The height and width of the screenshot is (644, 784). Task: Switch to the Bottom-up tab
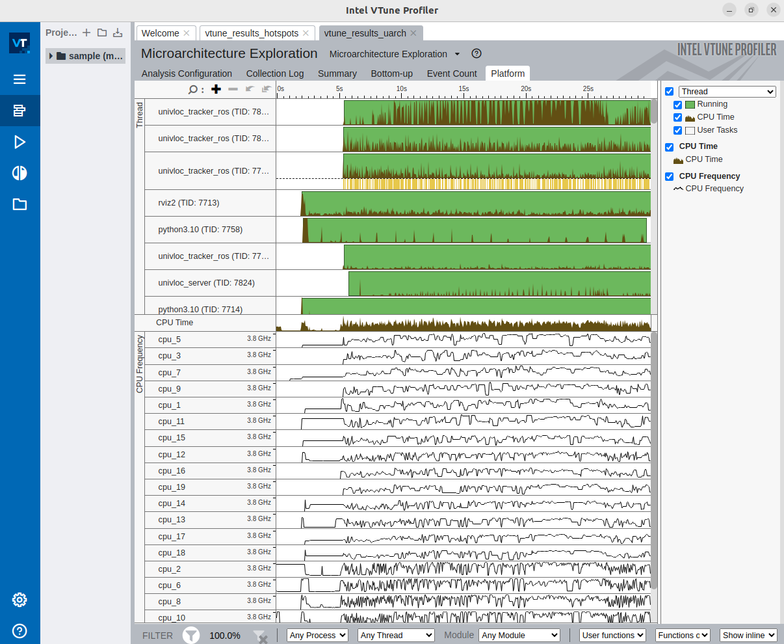[391, 74]
